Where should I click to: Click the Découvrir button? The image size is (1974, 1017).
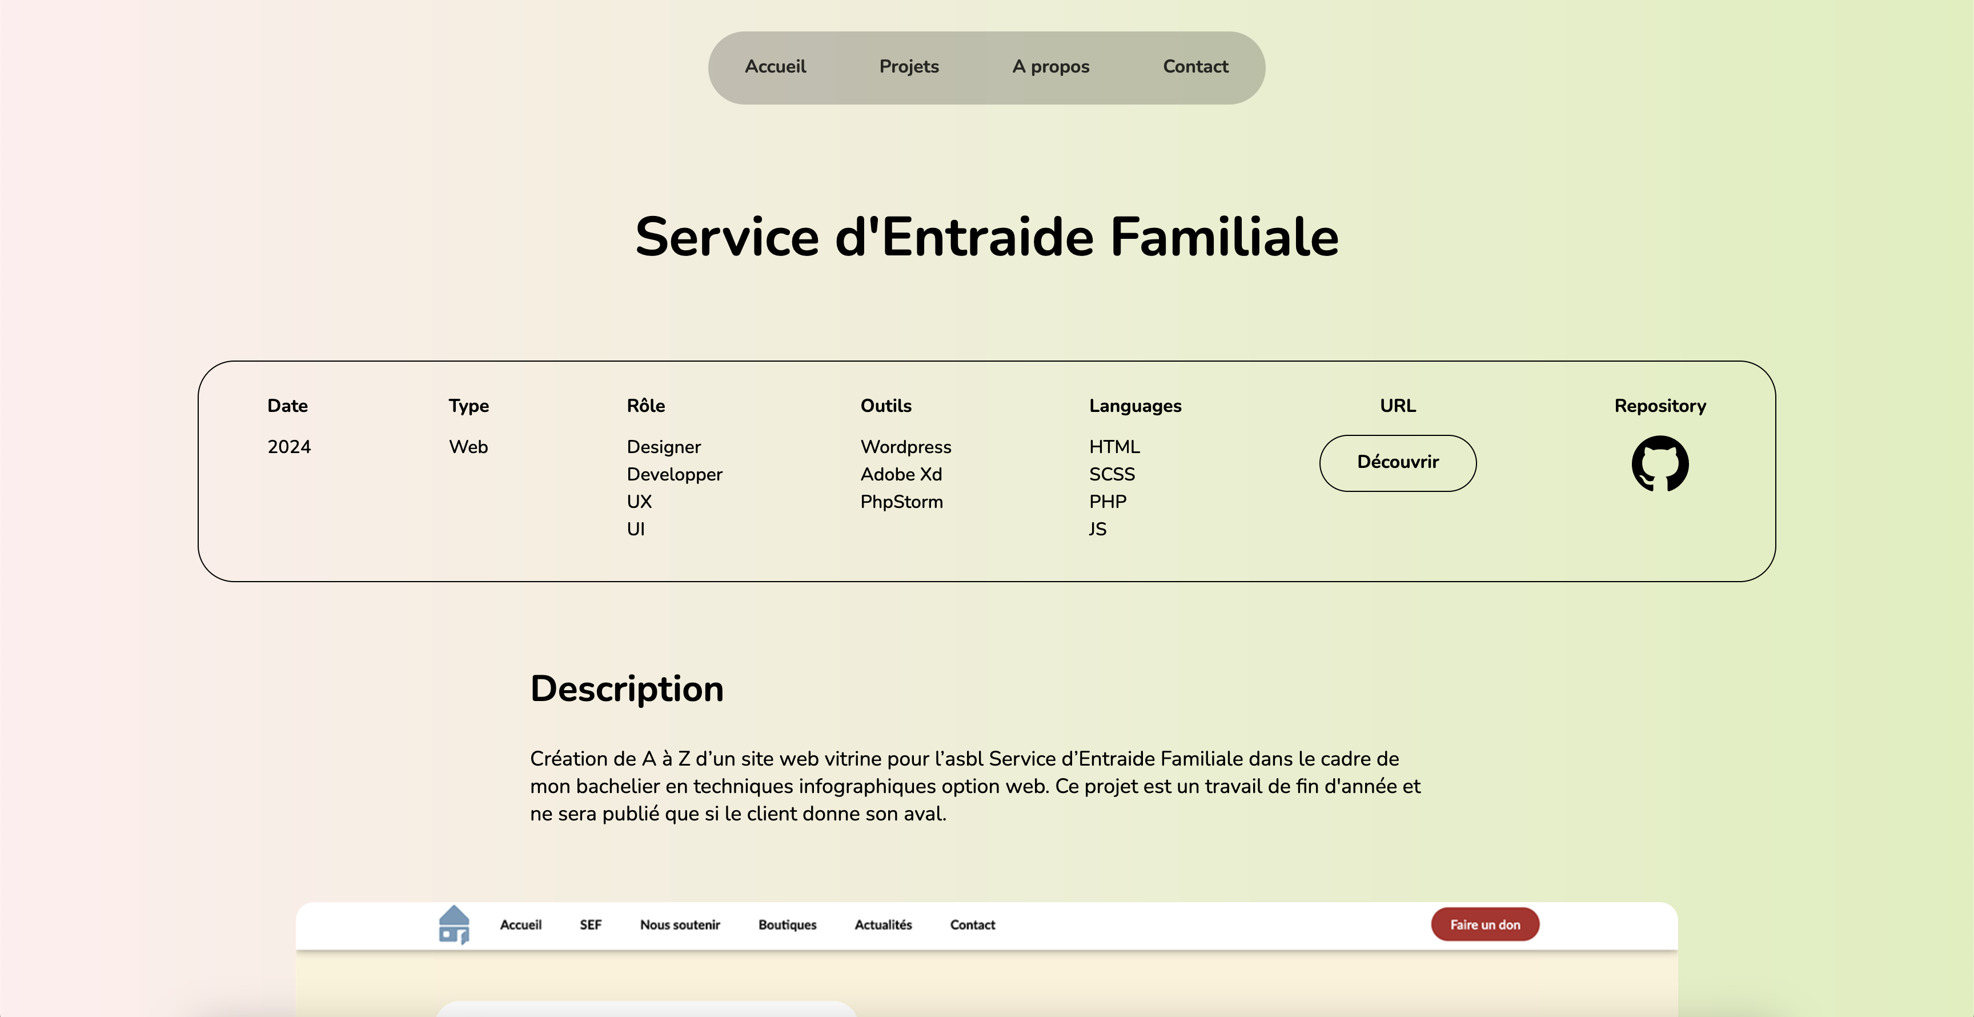(1398, 463)
